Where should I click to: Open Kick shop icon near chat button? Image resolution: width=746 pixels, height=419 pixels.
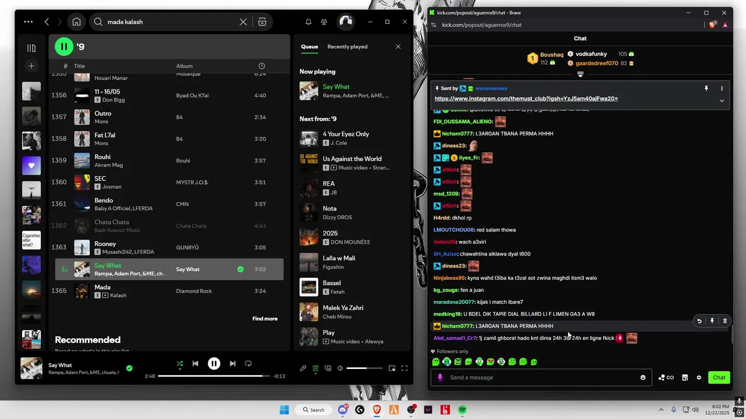(685, 378)
